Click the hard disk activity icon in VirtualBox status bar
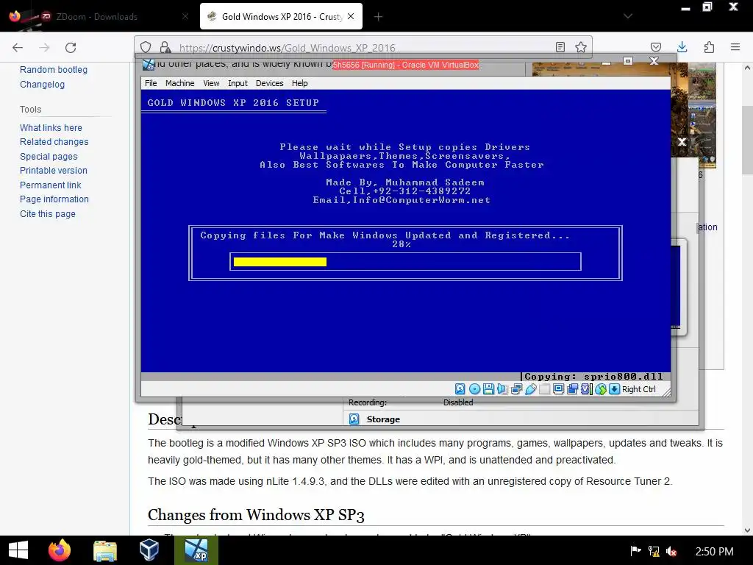 460,389
